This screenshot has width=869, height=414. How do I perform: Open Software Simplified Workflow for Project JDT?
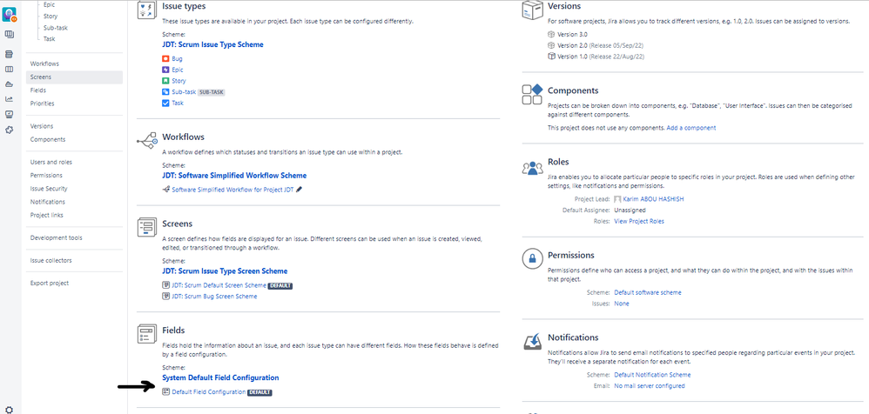[232, 190]
